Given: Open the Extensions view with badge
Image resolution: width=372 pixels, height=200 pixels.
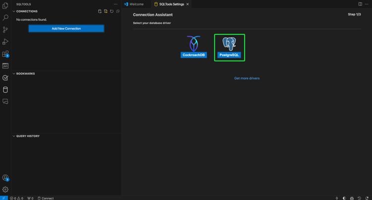Looking at the screenshot, I should coord(5,54).
